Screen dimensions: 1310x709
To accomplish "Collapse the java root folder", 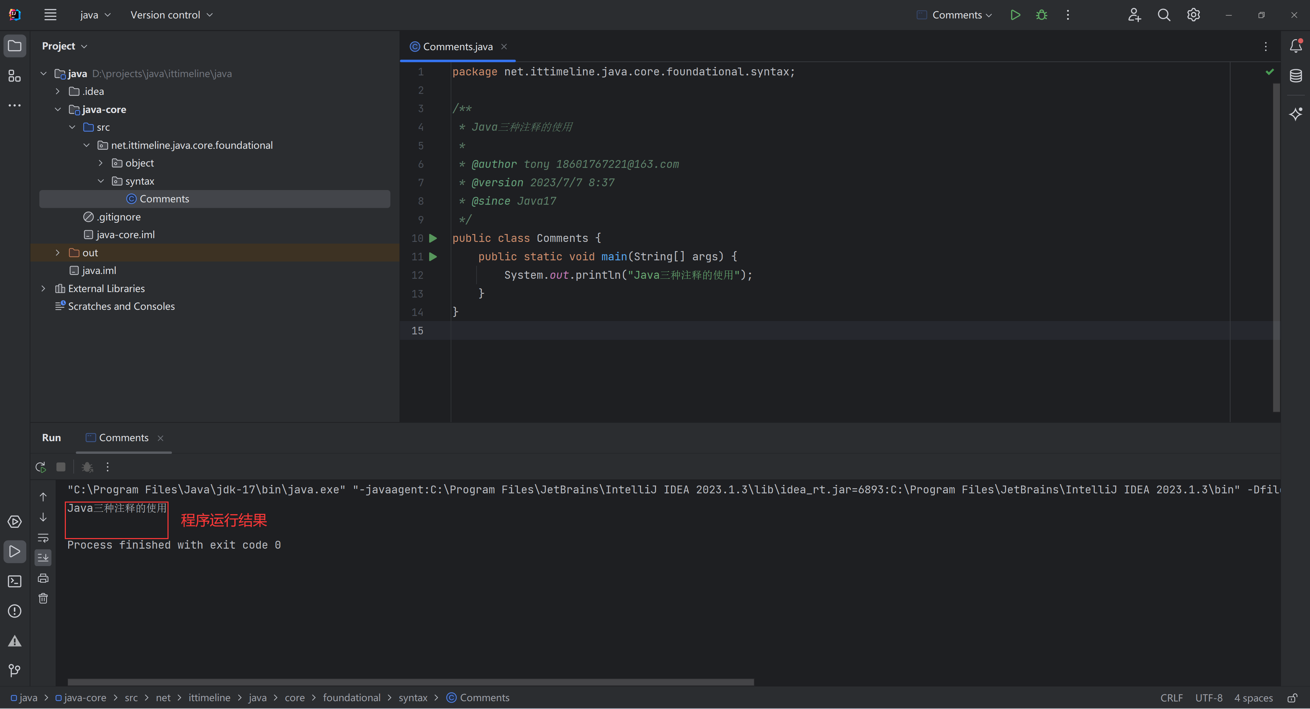I will (44, 73).
